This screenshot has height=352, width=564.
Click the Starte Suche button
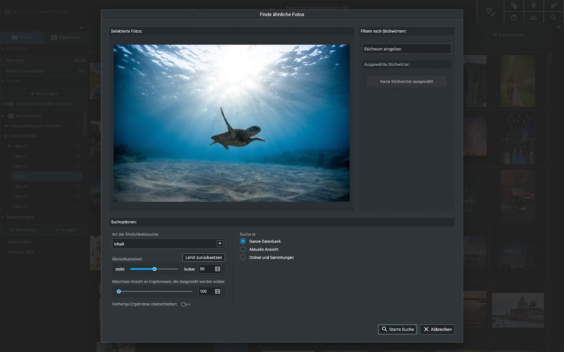(397, 329)
